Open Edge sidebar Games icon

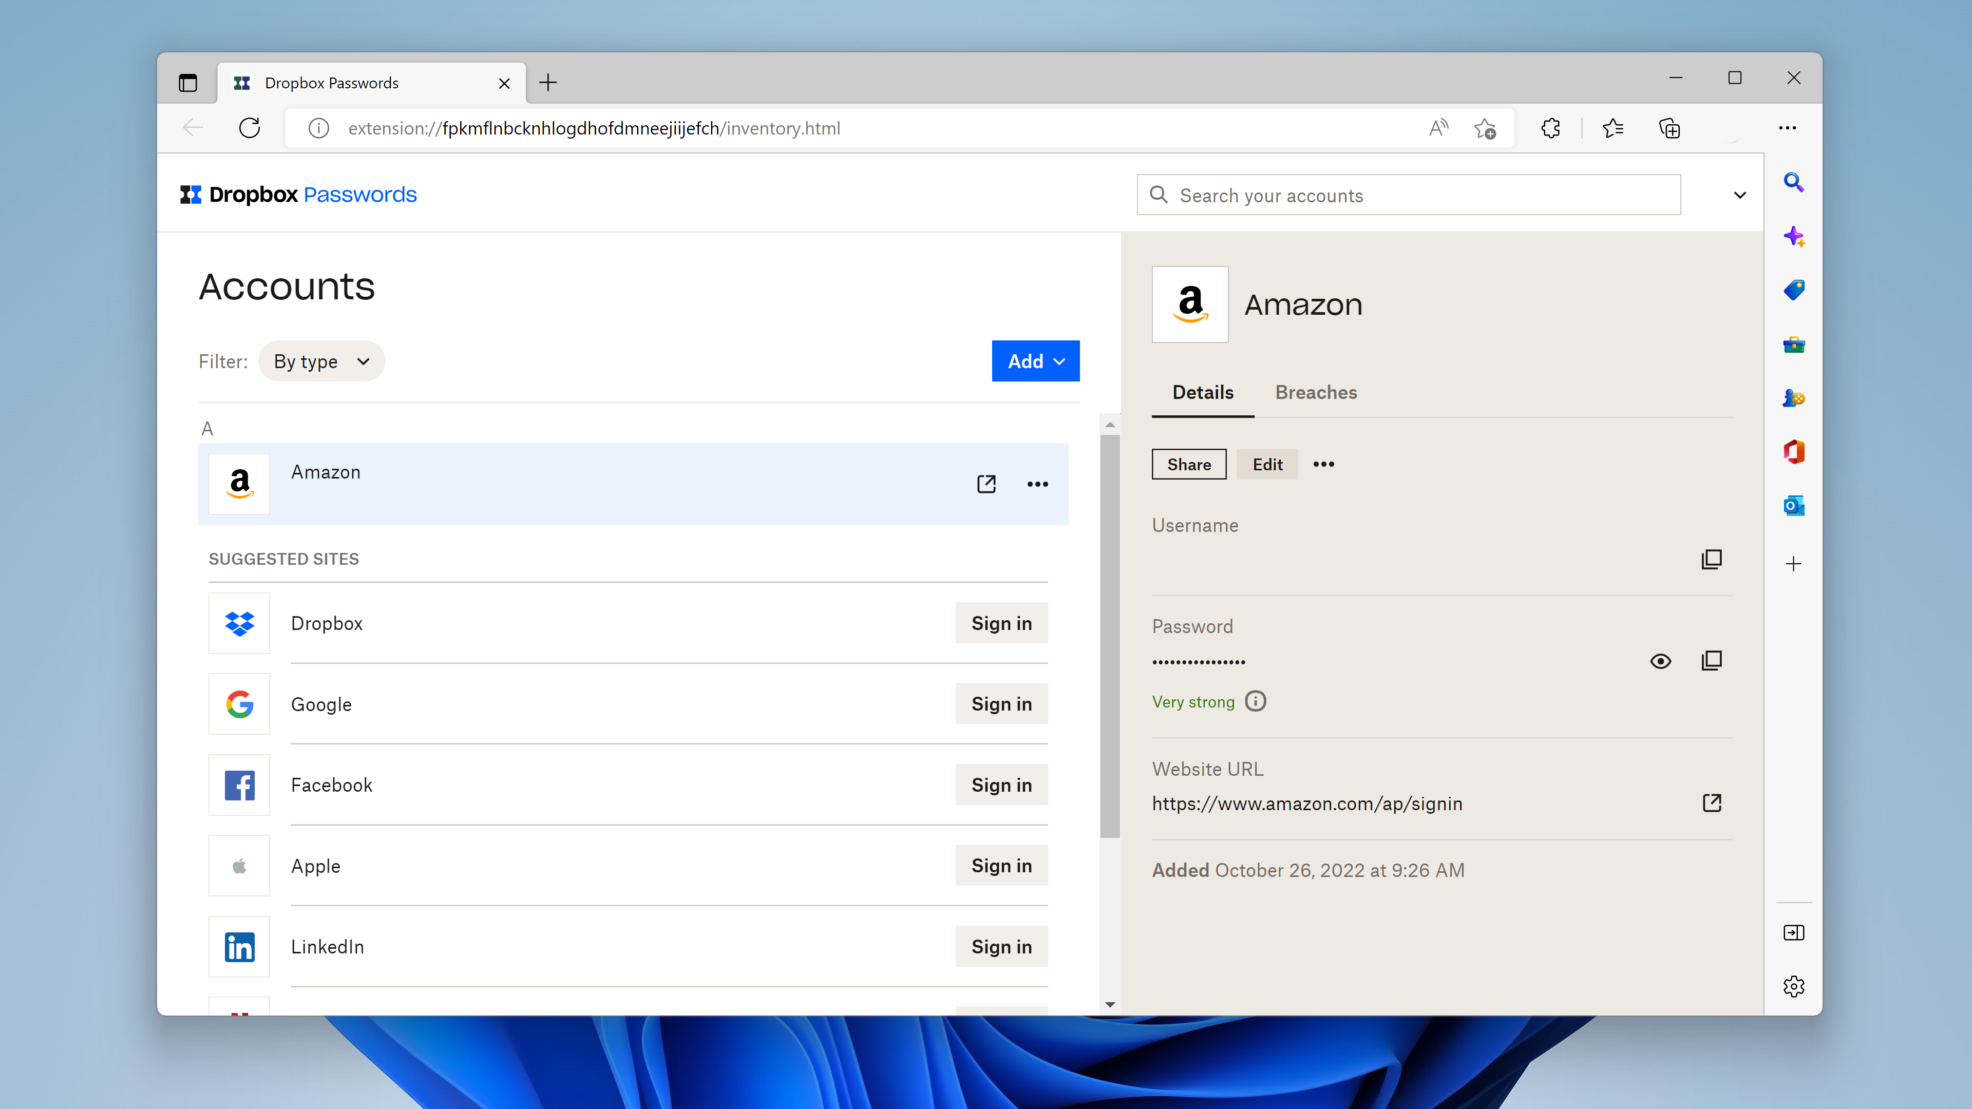pos(1793,398)
